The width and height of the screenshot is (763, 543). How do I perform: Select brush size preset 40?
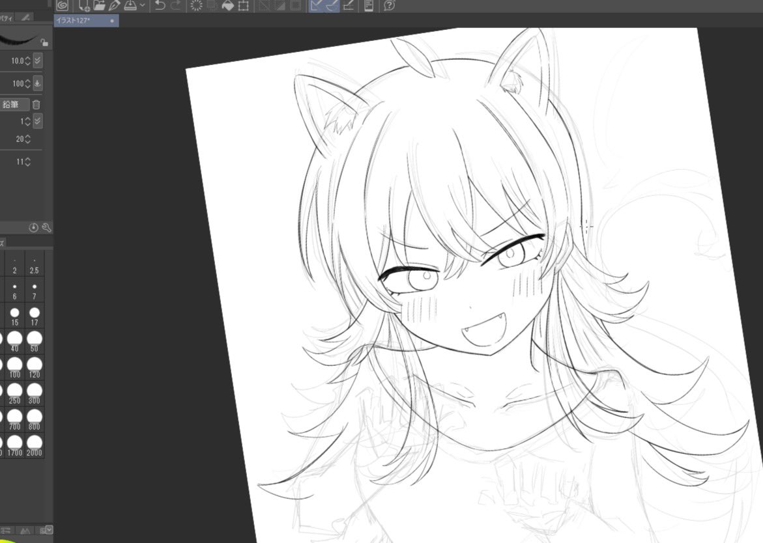point(14,342)
